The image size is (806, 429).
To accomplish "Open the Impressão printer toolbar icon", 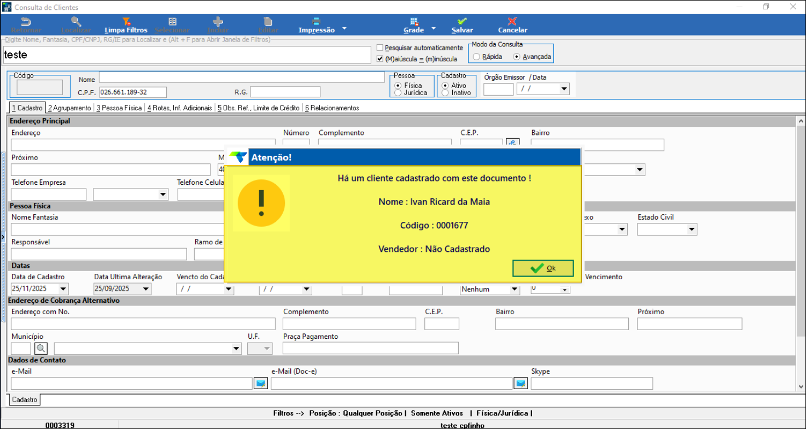I will click(x=317, y=22).
